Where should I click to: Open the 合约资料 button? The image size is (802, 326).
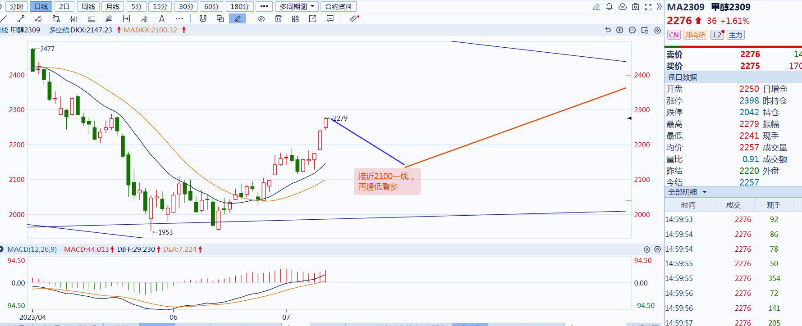click(339, 7)
